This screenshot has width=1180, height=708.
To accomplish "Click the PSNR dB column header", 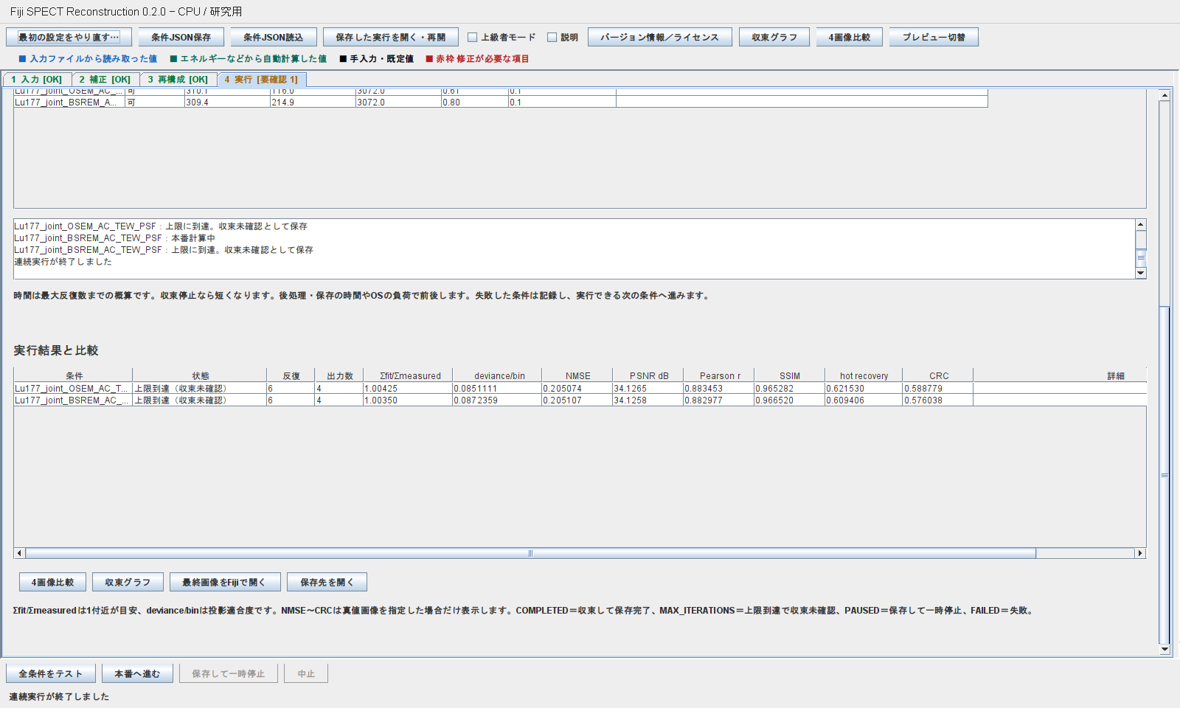I will [x=648, y=375].
